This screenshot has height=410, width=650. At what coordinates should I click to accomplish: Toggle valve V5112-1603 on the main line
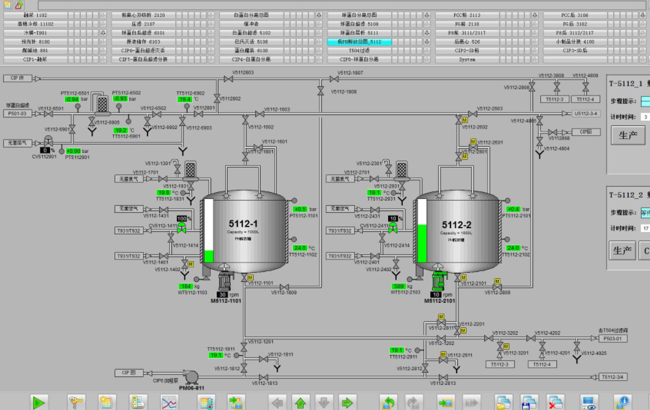click(260, 113)
